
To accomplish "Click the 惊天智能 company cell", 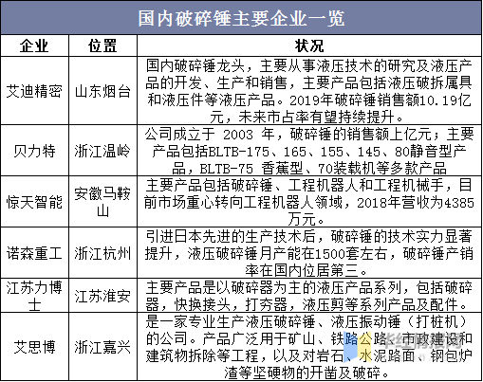I will click(x=34, y=202).
